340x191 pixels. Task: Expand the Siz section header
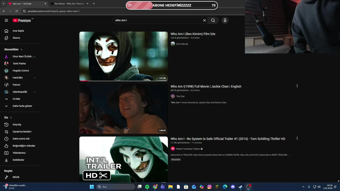(x=8, y=118)
